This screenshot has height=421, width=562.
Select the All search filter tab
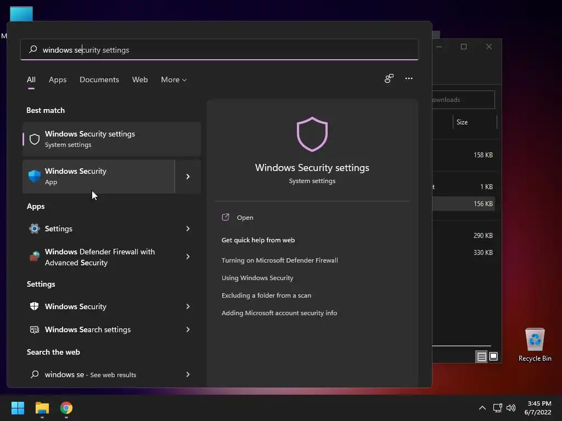[x=31, y=79]
